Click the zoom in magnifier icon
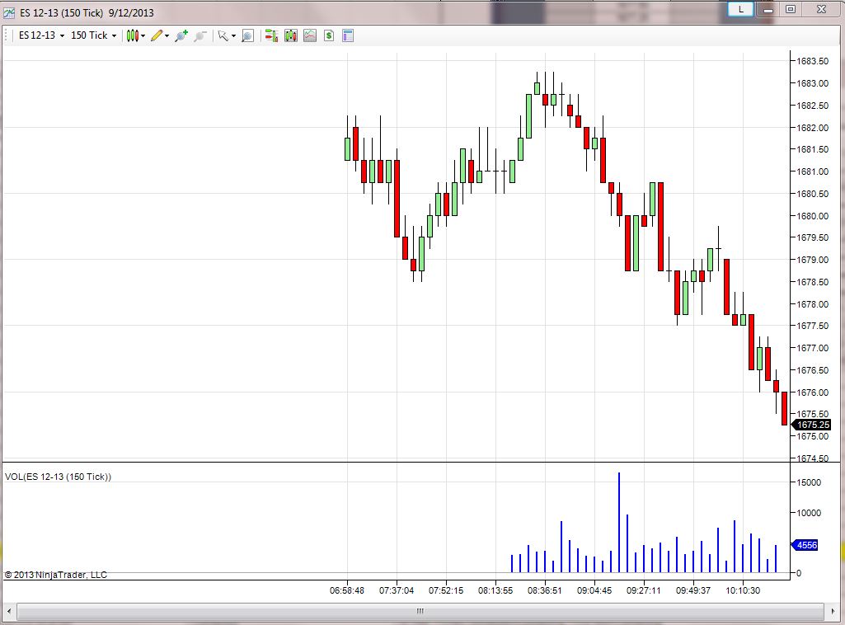The width and height of the screenshot is (845, 625). pos(181,35)
